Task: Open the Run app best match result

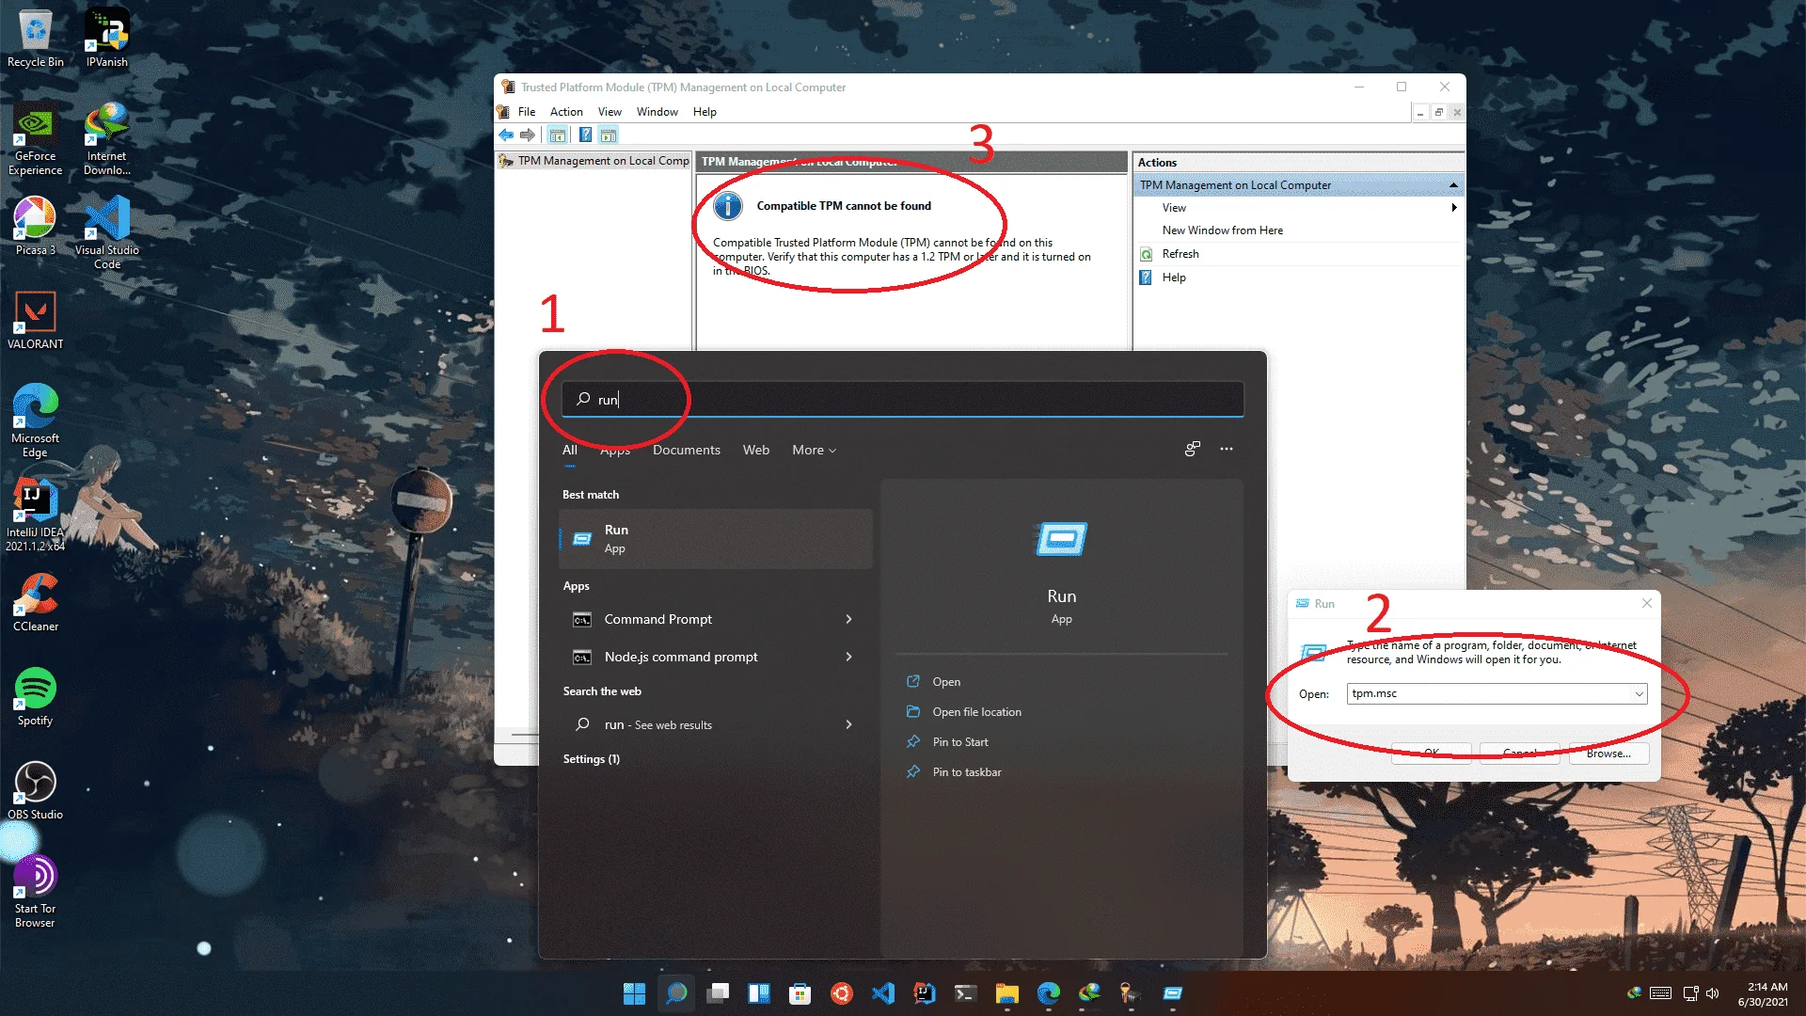Action: point(716,539)
